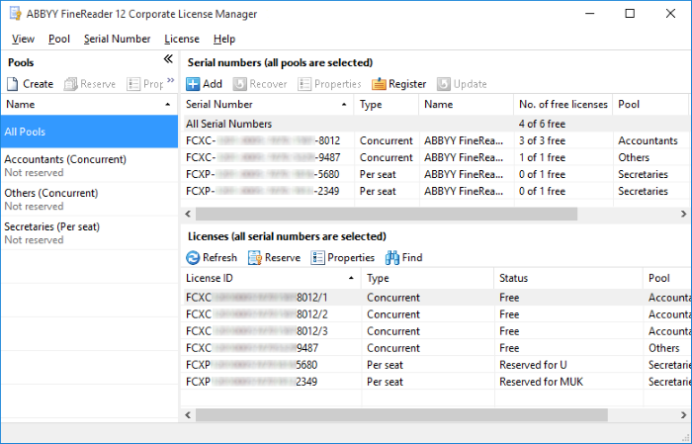This screenshot has width=692, height=444.
Task: Select the Secretaries (Per seat) pool
Action: (x=89, y=232)
